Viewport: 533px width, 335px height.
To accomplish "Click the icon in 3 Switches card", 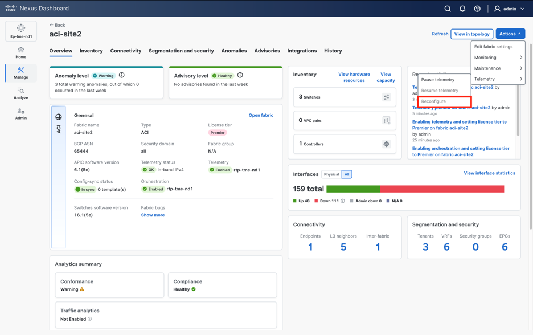I will 387,97.
